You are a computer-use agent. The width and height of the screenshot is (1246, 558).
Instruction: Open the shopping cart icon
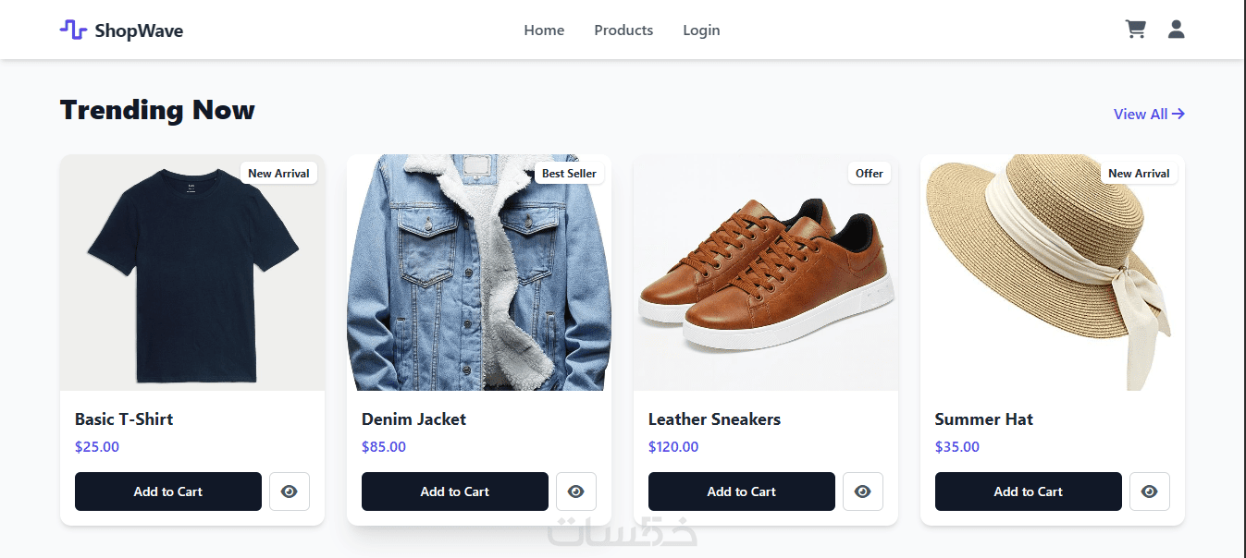coord(1135,30)
